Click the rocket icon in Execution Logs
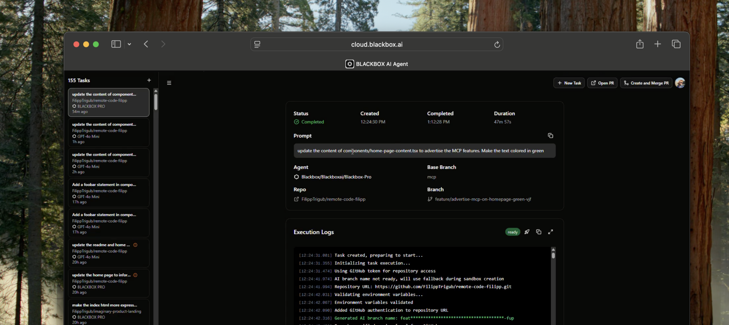This screenshot has height=325, width=729. pyautogui.click(x=527, y=232)
